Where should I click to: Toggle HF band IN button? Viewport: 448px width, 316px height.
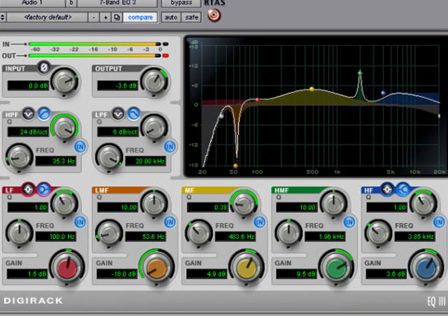click(x=439, y=222)
